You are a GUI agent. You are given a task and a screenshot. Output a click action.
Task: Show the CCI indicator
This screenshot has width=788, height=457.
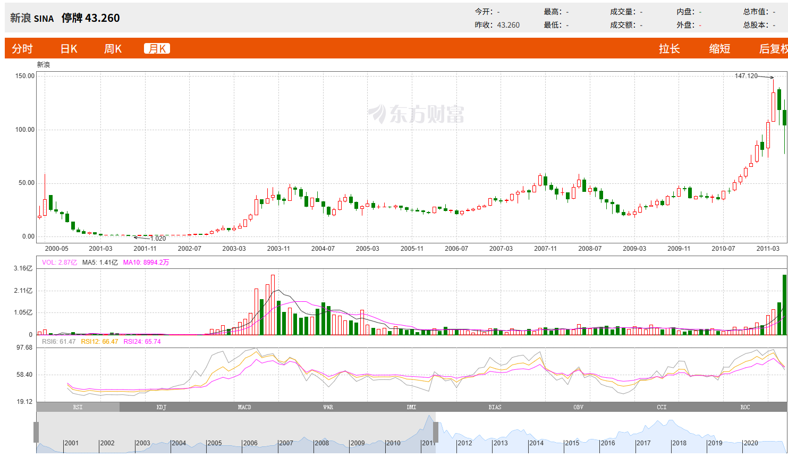point(662,407)
